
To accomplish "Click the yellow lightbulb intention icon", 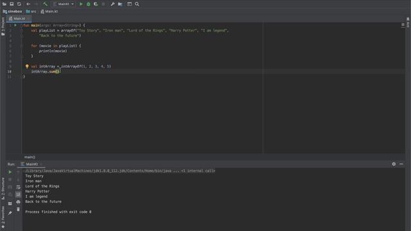I will 27,66.
